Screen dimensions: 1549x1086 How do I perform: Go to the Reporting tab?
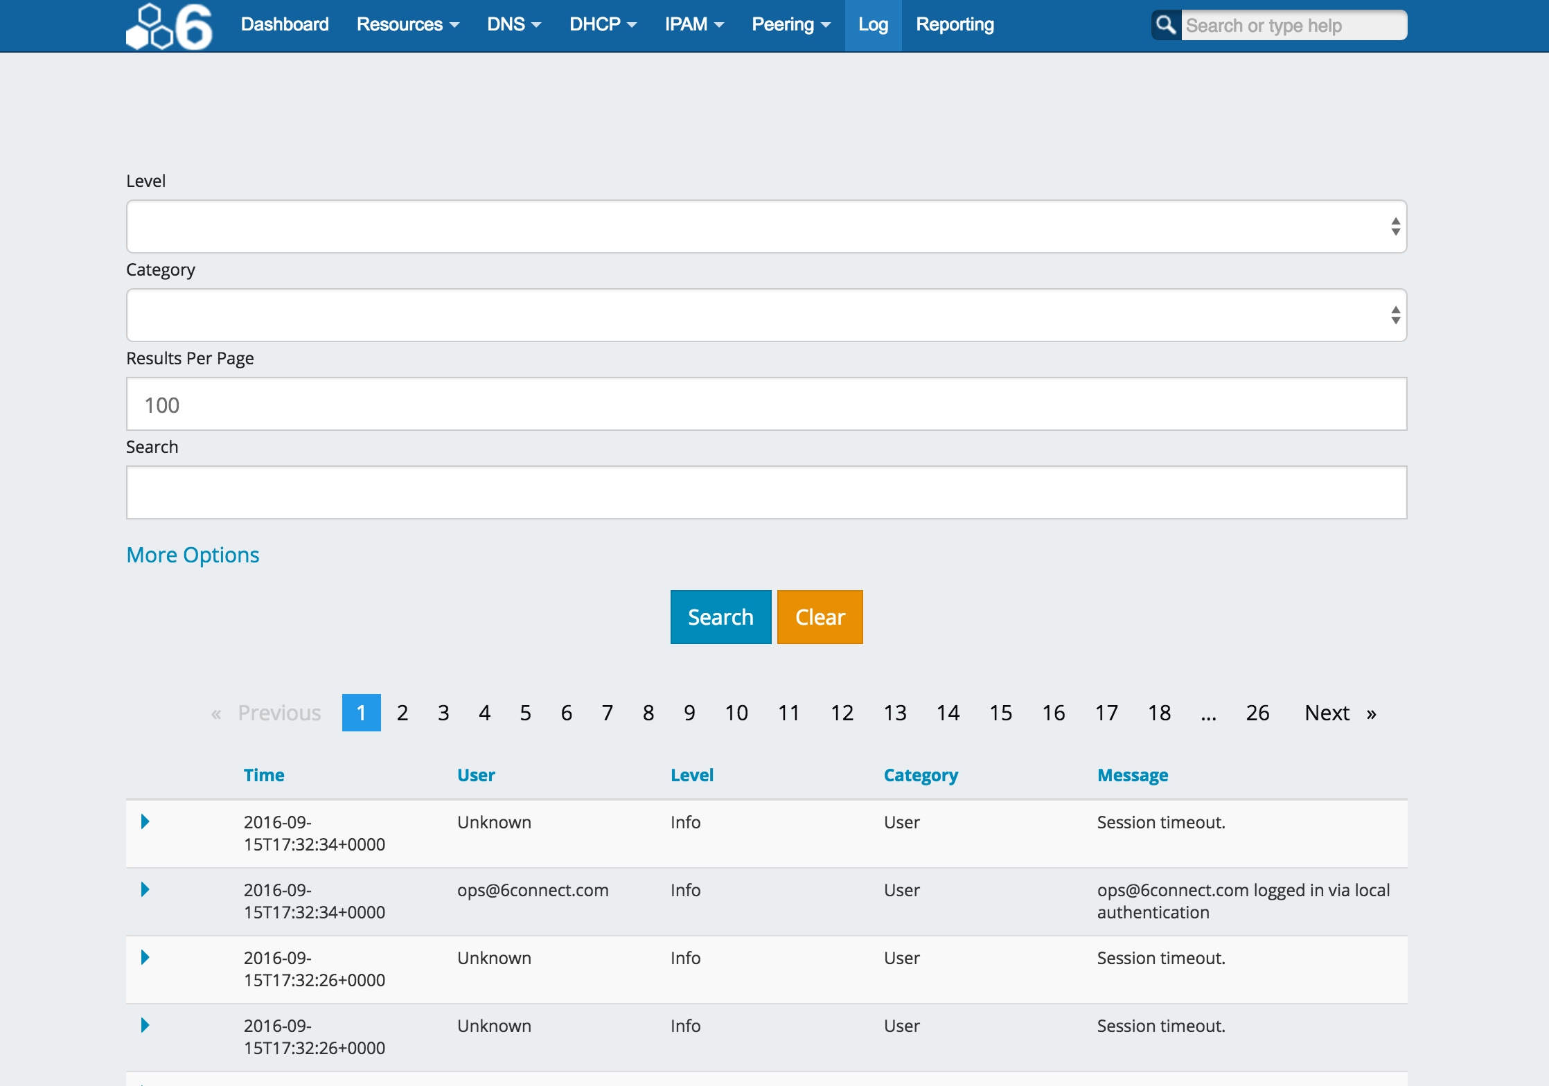(955, 25)
